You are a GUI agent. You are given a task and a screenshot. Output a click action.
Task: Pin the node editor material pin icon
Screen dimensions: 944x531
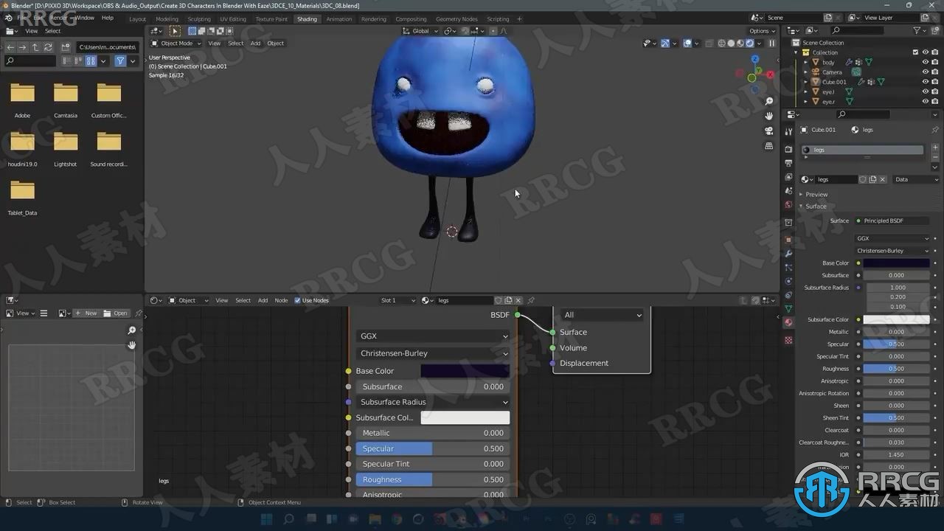point(531,300)
